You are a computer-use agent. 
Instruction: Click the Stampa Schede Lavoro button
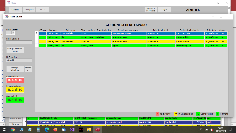[15, 50]
